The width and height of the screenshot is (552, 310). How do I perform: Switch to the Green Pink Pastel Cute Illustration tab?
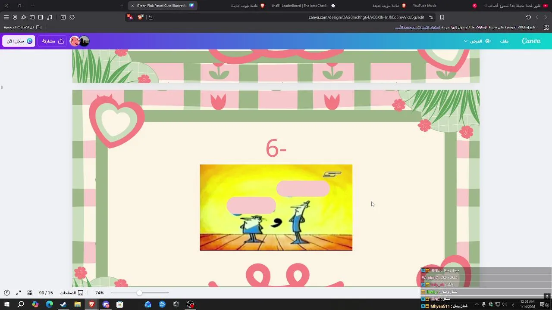tap(162, 6)
